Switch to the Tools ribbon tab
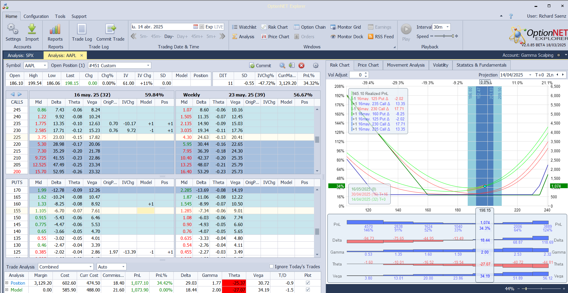568x293 pixels. coord(60,16)
